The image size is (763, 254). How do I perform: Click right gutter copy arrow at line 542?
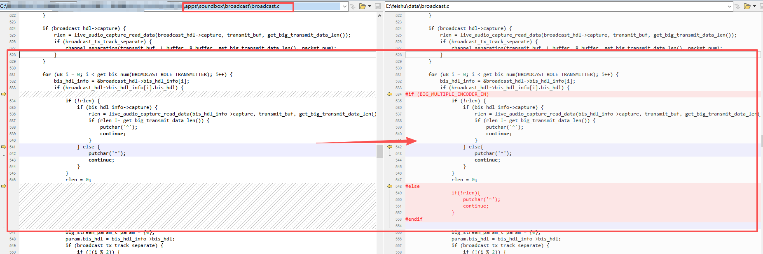[390, 147]
